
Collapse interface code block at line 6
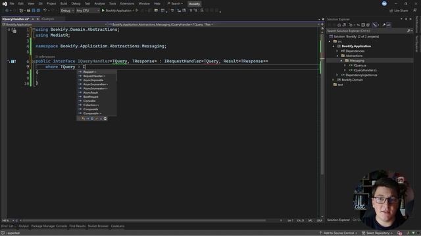pos(34,61)
